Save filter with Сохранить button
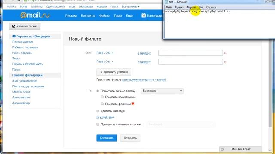This screenshot has width=275, height=154. tap(107, 138)
